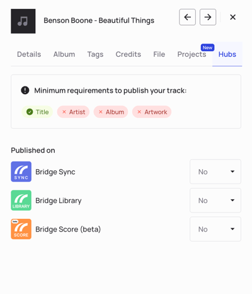This screenshot has height=294, width=252.
Task: Open the Bridge Sync publish dropdown
Action: 215,172
